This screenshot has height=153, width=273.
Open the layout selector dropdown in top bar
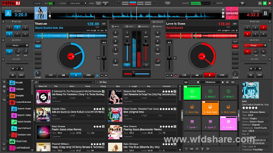(85, 3)
